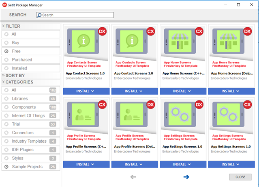The width and height of the screenshot is (259, 187).
Task: Click the profile thumbnail of App Profile Screens (C+...)
Action: coord(83,114)
